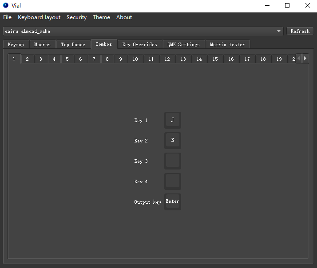Image resolution: width=317 pixels, height=268 pixels.
Task: Open the Security menu
Action: click(77, 17)
